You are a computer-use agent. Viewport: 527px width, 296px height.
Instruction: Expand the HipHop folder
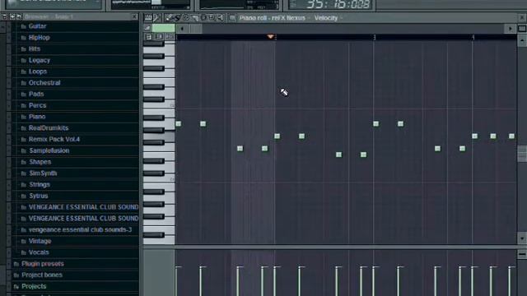39,38
